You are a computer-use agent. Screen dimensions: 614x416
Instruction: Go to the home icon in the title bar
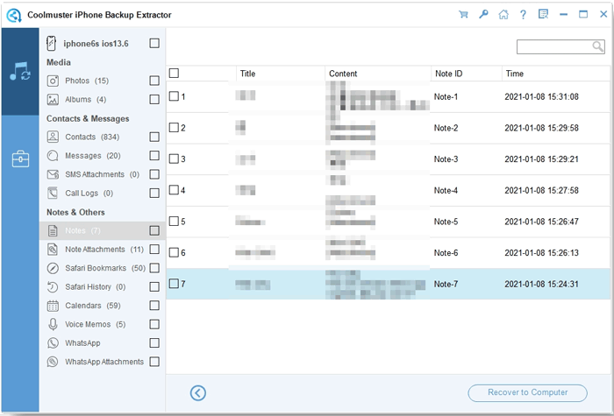(503, 15)
